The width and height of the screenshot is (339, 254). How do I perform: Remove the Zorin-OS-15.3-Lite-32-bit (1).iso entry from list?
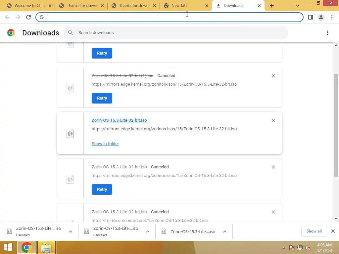[273, 76]
